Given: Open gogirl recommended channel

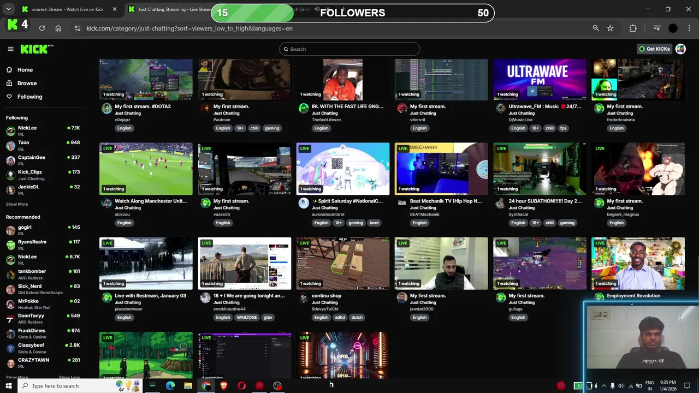Looking at the screenshot, I should pos(43,230).
